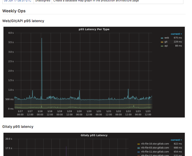Click the nfs-file-10 yellow legend marker
The width and height of the screenshot is (192, 156).
point(139,144)
